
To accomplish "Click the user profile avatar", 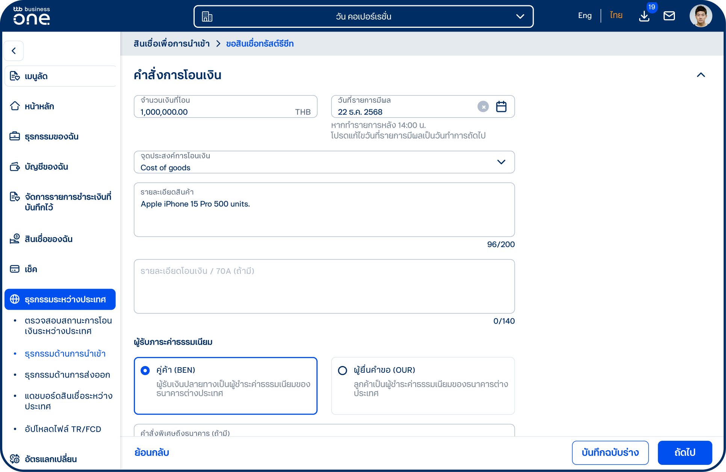I will point(701,16).
